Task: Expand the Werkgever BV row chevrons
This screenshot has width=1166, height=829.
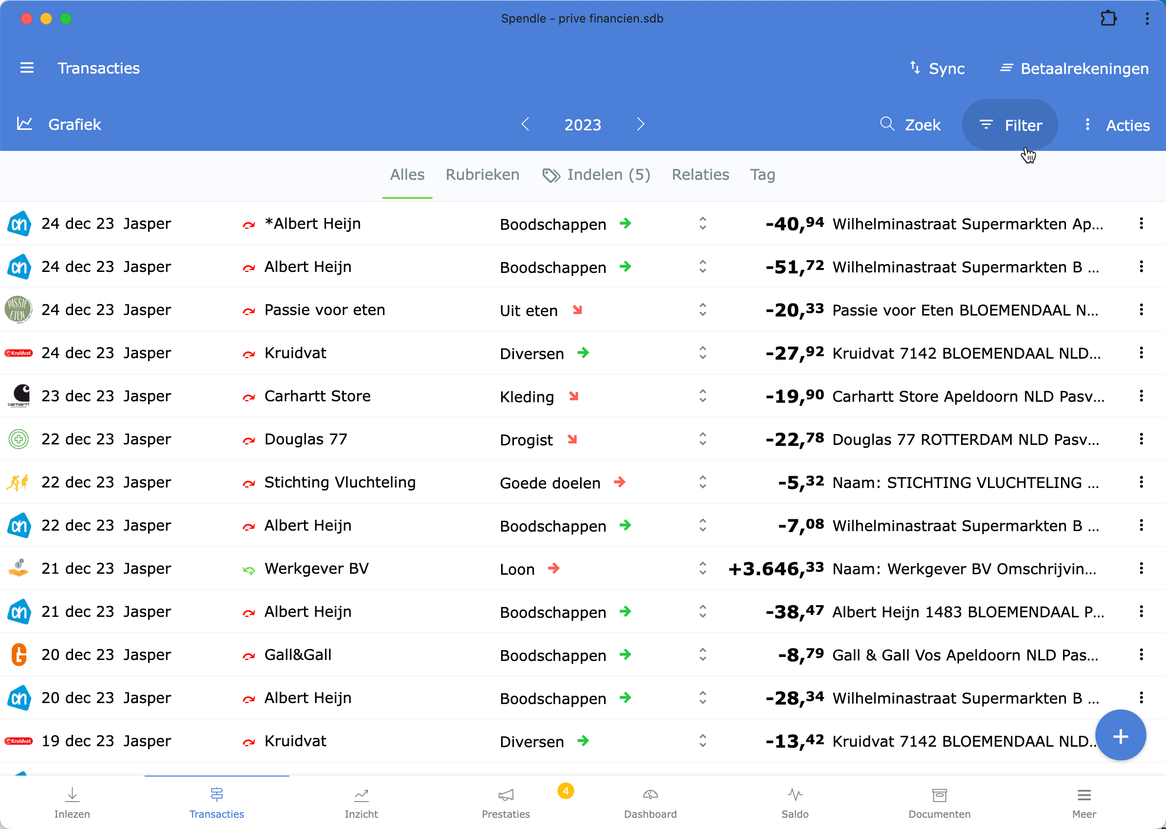Action: [703, 568]
